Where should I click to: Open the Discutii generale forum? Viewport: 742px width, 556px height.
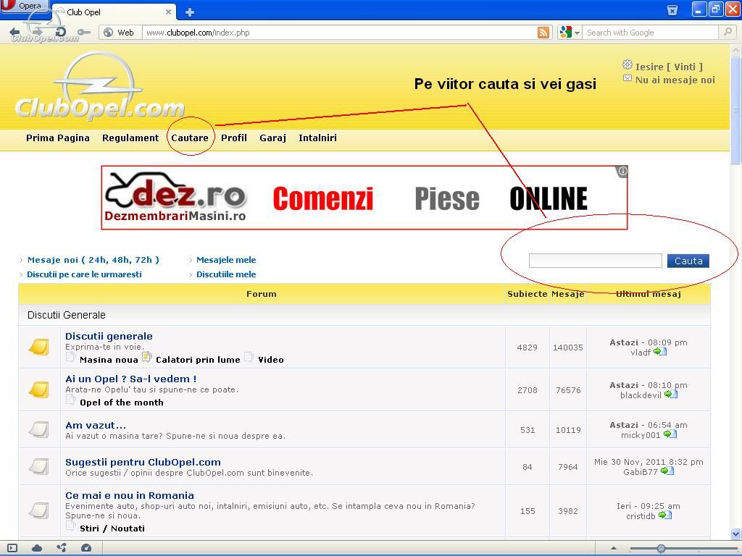(109, 336)
